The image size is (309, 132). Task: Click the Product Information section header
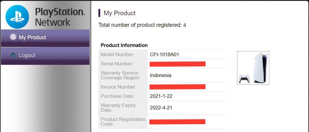(124, 45)
